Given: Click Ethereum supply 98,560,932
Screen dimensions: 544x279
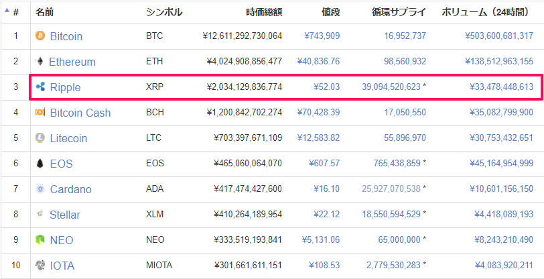Looking at the screenshot, I should click(x=405, y=61).
